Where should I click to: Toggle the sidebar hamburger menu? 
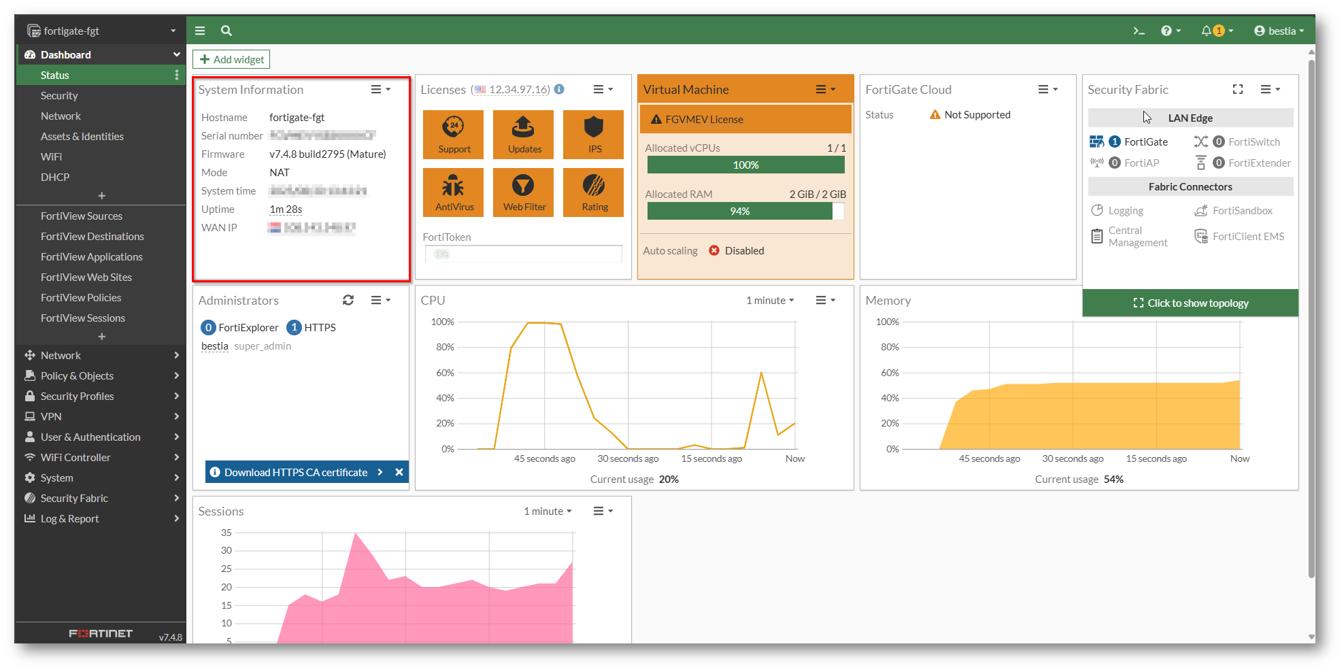pos(200,31)
